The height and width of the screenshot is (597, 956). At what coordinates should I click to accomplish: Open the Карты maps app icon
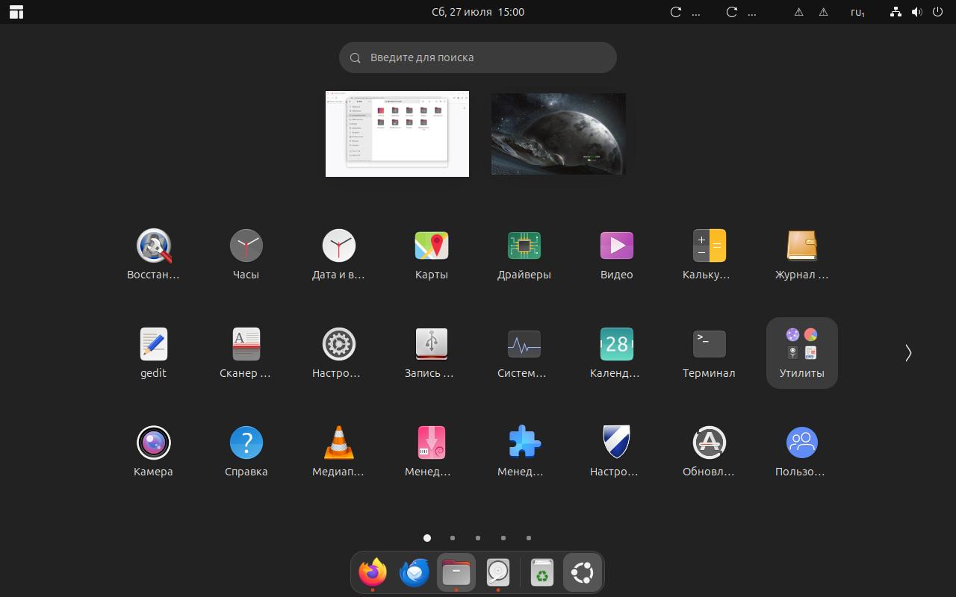tap(432, 246)
